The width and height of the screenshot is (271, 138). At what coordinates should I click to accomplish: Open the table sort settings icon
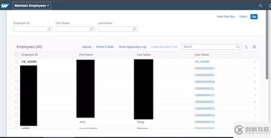tap(246, 47)
